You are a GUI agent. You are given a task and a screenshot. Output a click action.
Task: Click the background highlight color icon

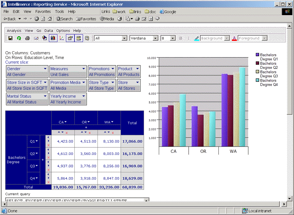click(x=197, y=39)
